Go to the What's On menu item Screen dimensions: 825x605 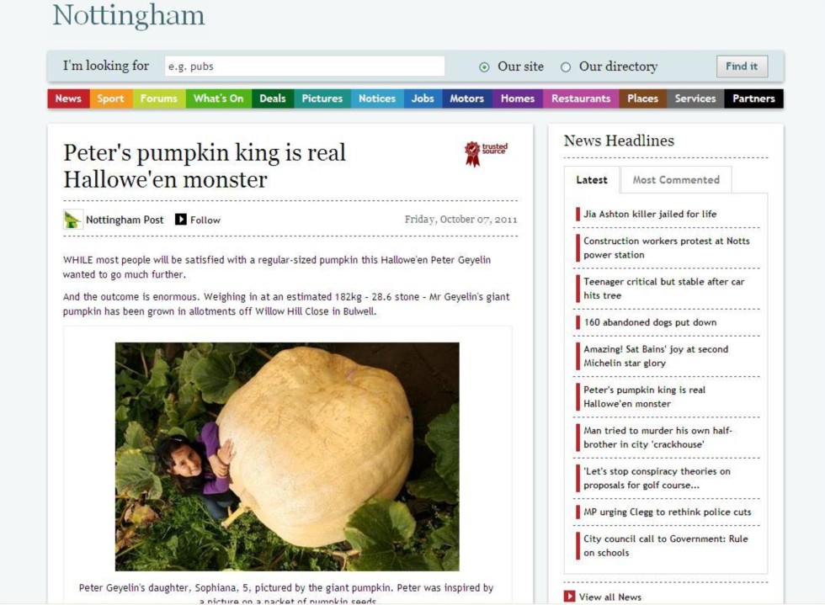[218, 98]
